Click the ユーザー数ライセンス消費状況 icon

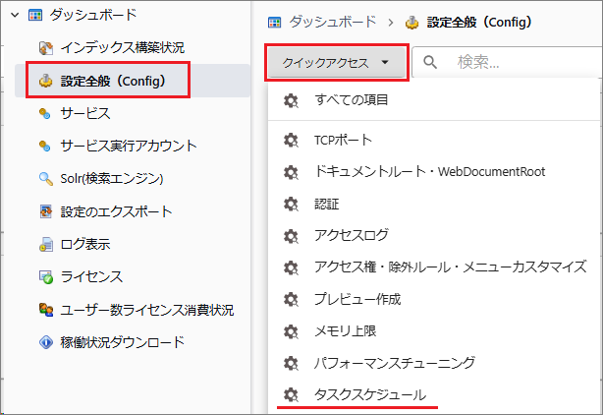[x=45, y=310]
